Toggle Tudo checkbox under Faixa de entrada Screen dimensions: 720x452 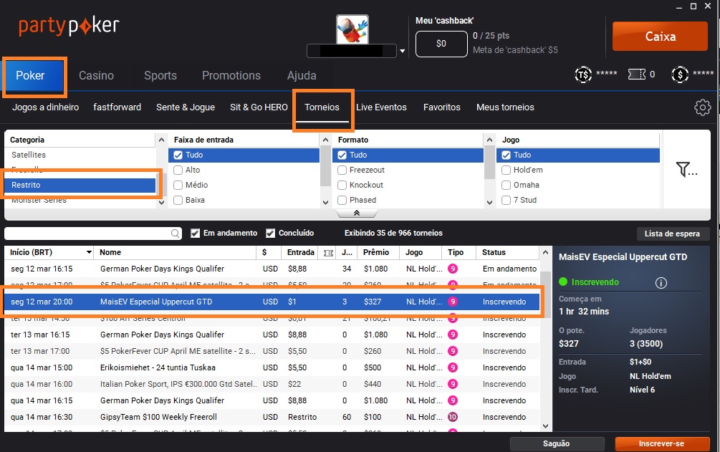pyautogui.click(x=178, y=155)
